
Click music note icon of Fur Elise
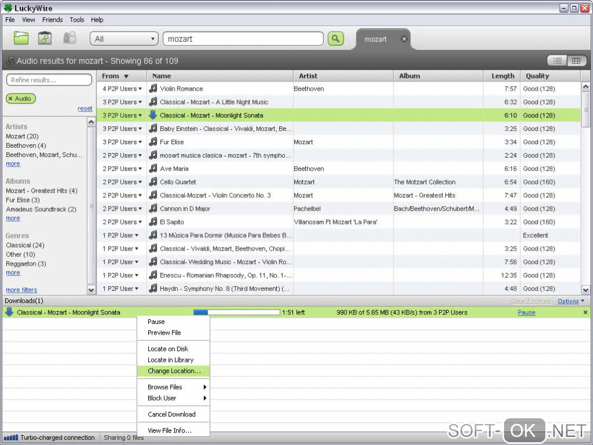[x=153, y=142]
